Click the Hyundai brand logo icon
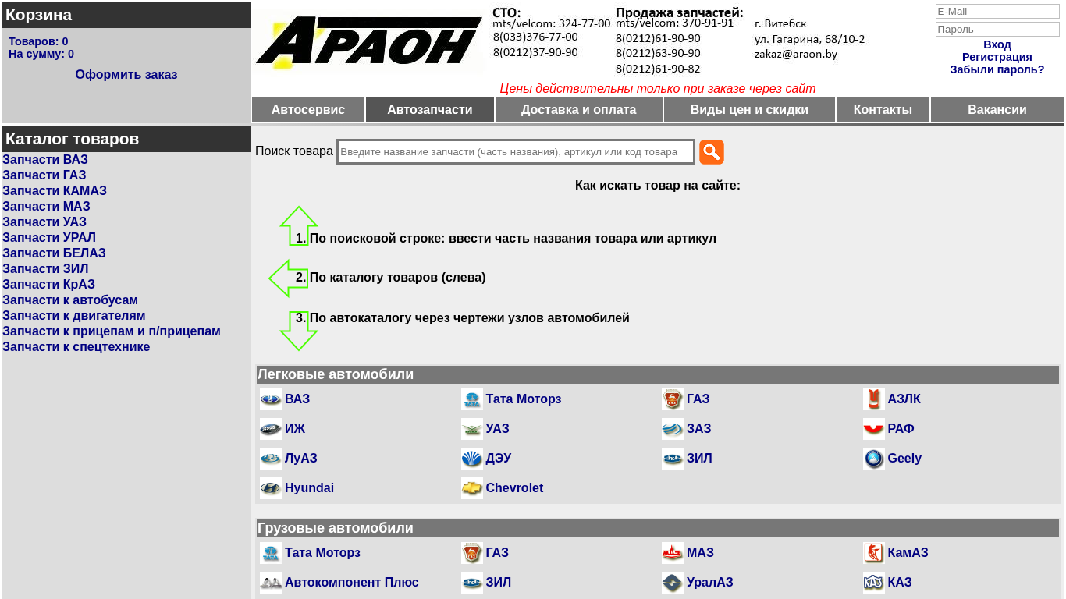The width and height of the screenshot is (1066, 599). pos(271,488)
